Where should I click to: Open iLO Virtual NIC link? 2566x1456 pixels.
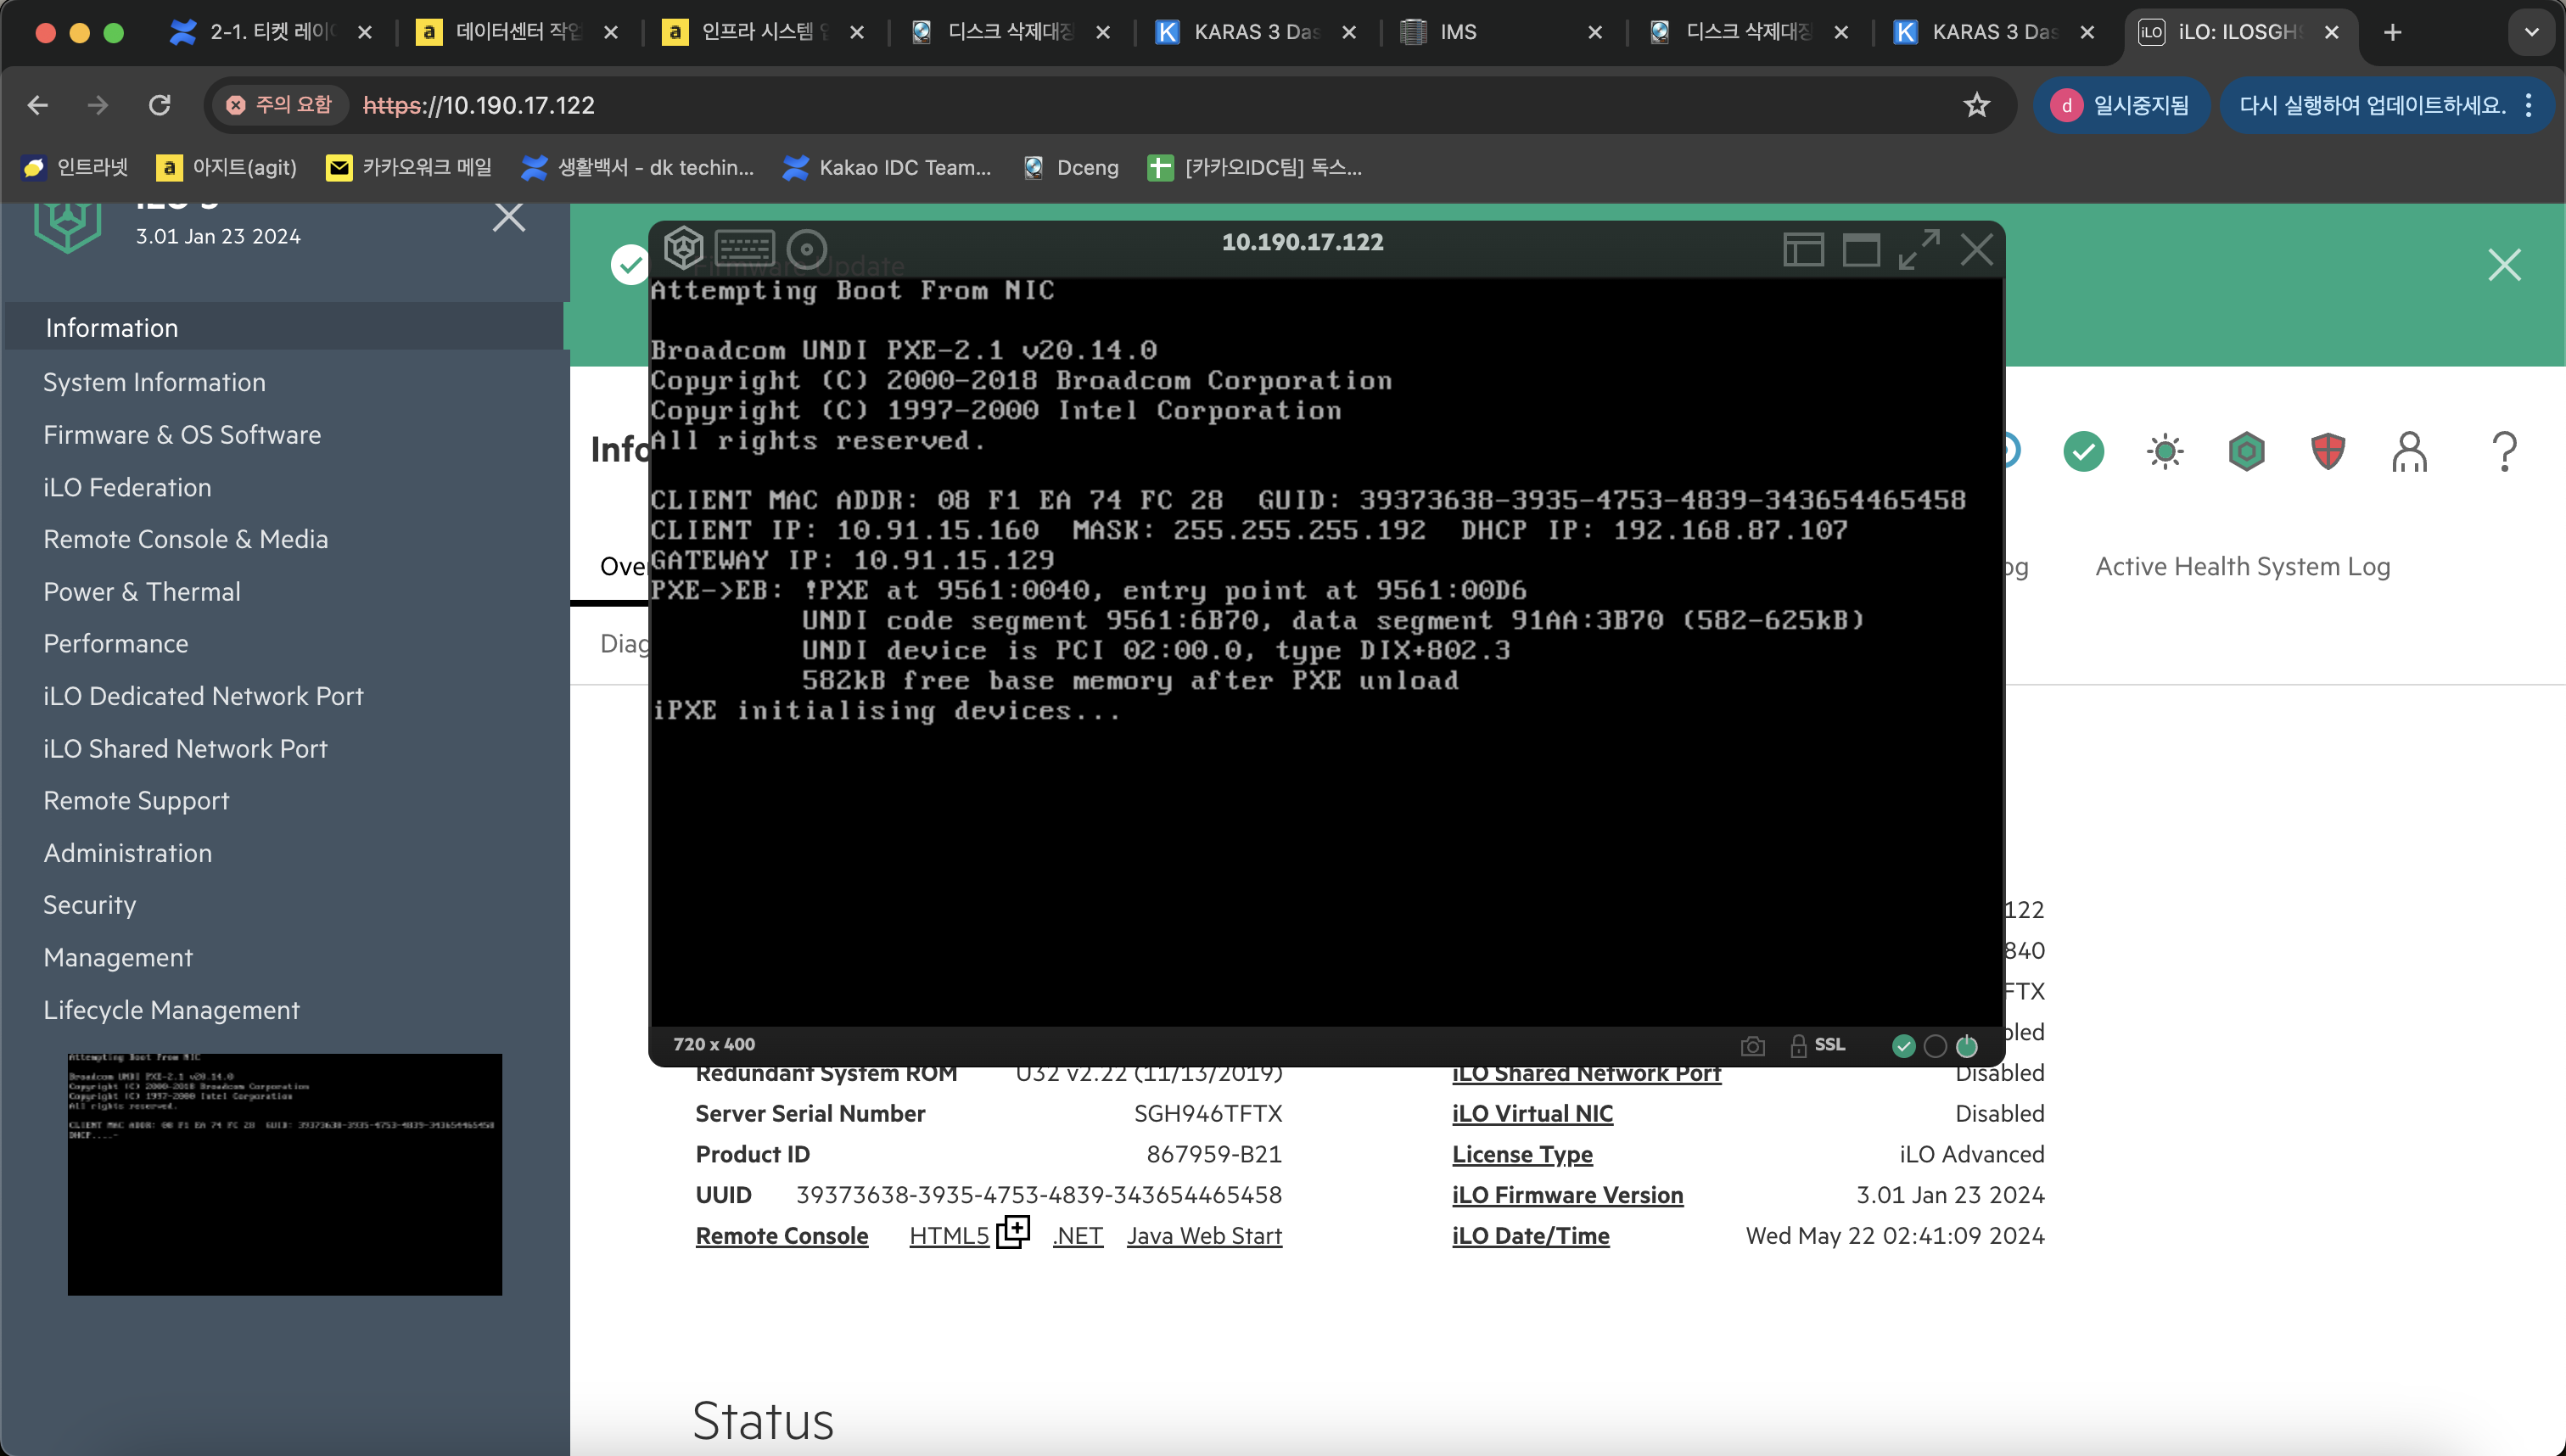(1532, 1113)
